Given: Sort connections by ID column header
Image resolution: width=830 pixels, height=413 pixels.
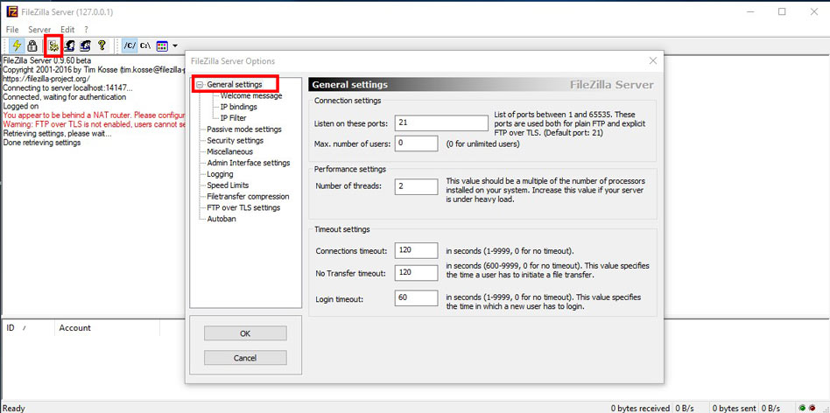Looking at the screenshot, I should (x=28, y=328).
